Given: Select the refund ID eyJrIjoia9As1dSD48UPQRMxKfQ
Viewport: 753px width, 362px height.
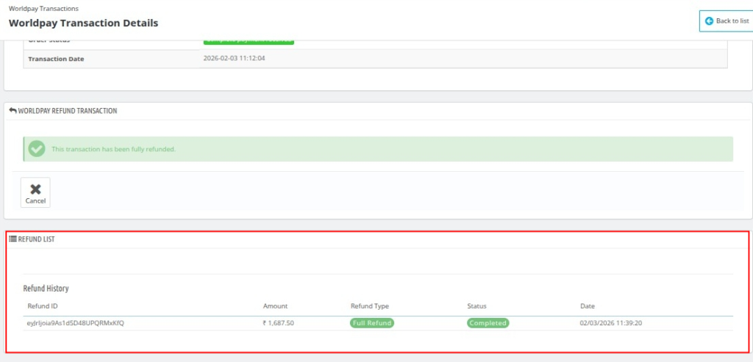Looking at the screenshot, I should point(76,323).
